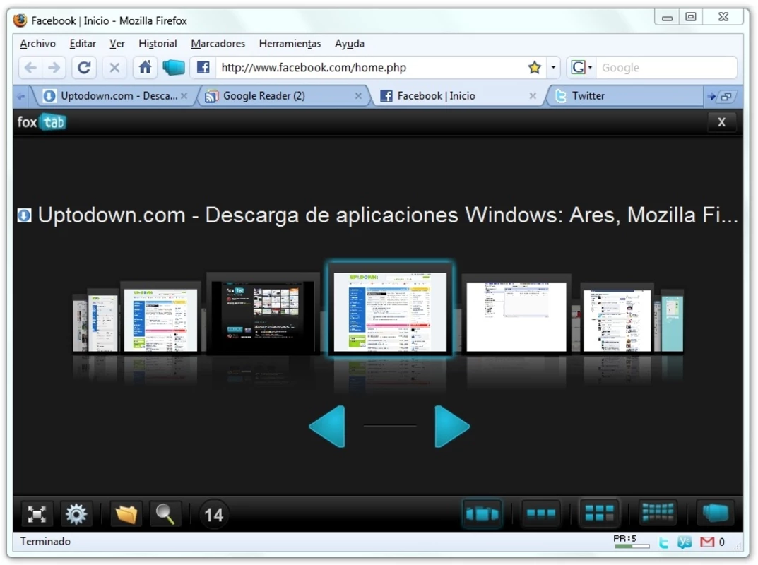The width and height of the screenshot is (758, 565).
Task: Search tabs with the magnifier icon
Action: [x=165, y=513]
